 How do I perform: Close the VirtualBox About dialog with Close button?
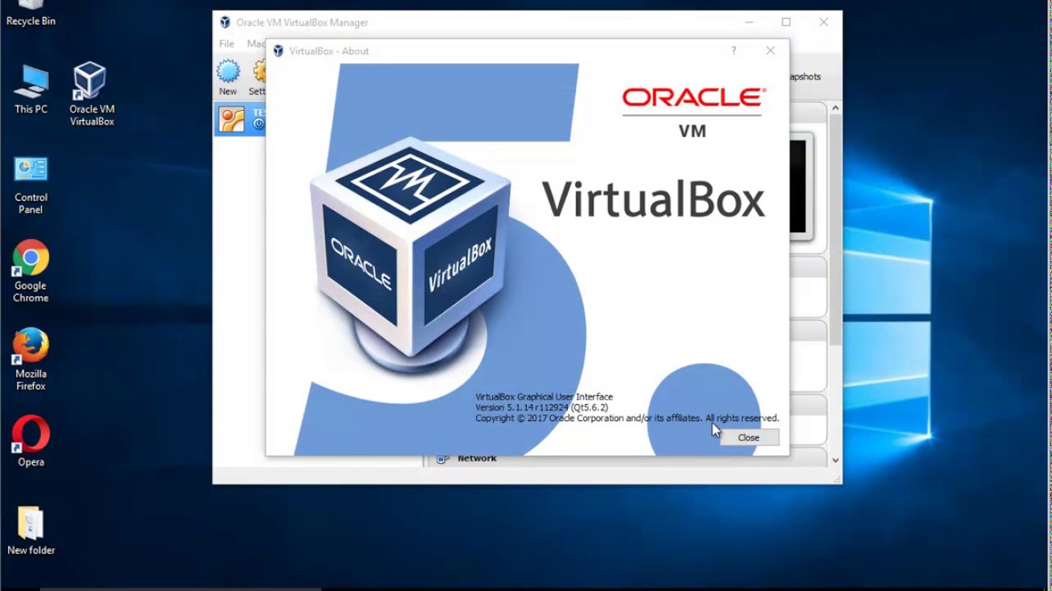749,438
